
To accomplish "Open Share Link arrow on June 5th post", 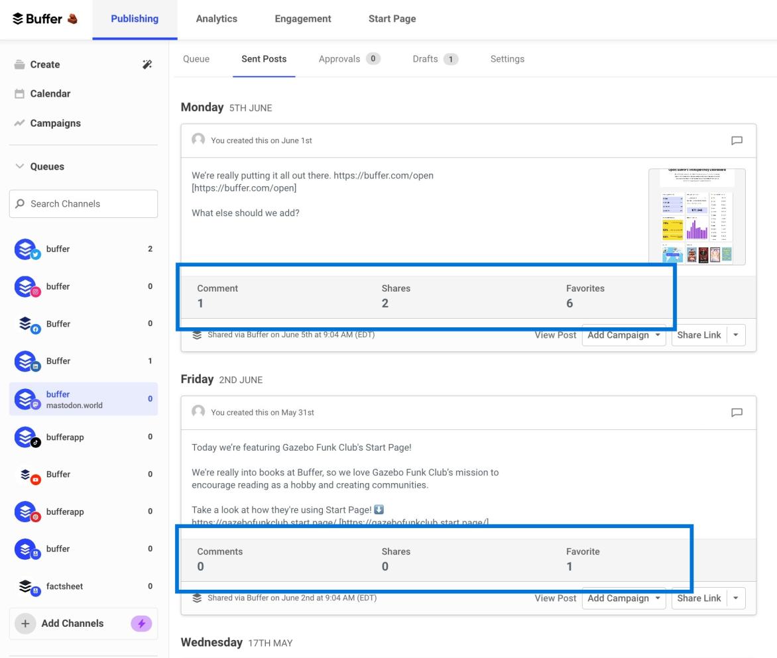I will tap(736, 335).
